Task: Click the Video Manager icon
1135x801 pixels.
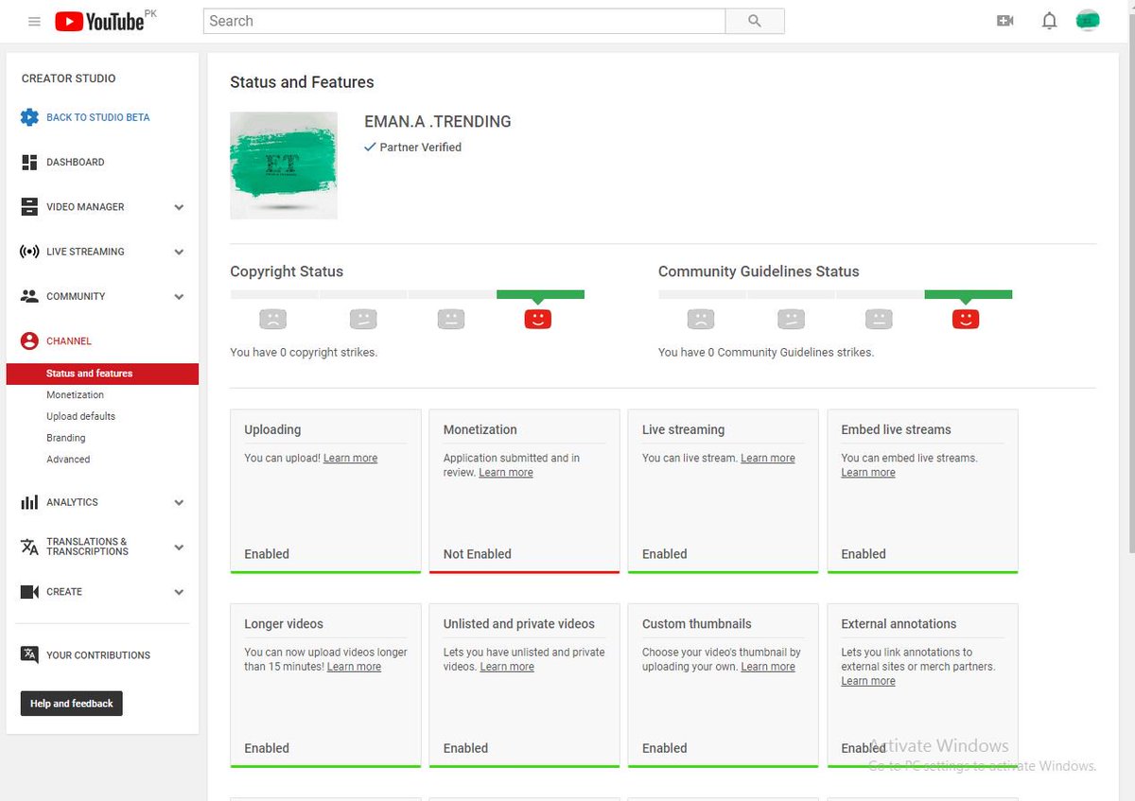Action: (29, 206)
